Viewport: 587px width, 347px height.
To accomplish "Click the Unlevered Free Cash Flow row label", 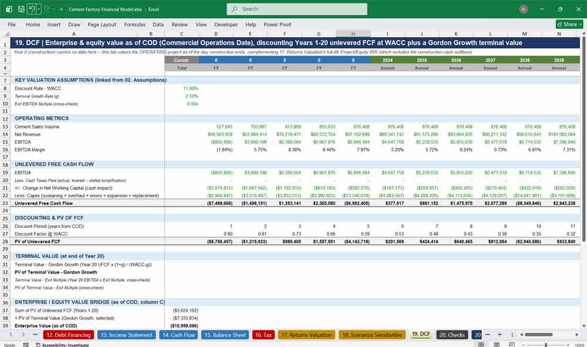I will tap(44, 203).
